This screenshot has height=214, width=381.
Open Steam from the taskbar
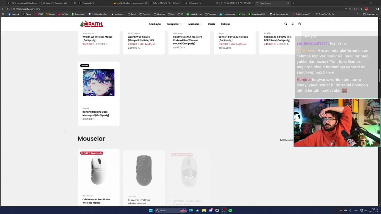(x=197, y=210)
